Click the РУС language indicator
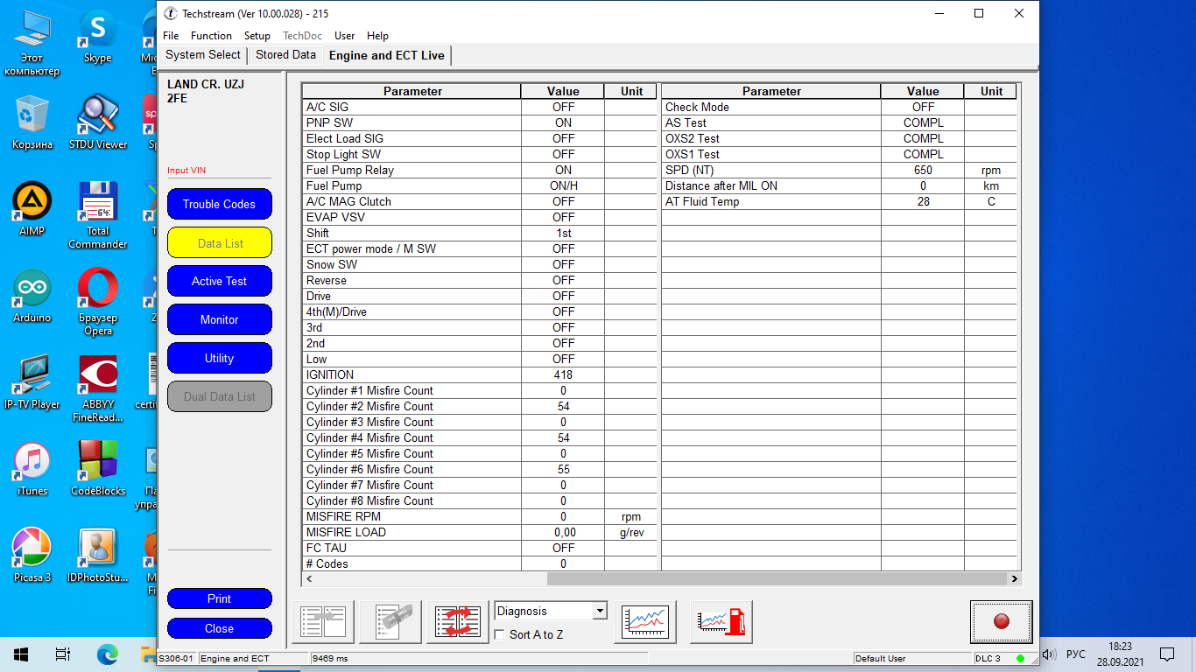This screenshot has height=672, width=1196. (x=1076, y=654)
